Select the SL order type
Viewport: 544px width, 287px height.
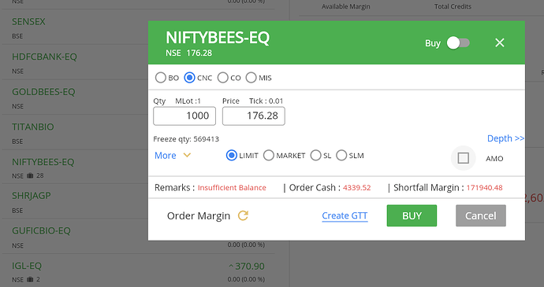[x=315, y=156]
